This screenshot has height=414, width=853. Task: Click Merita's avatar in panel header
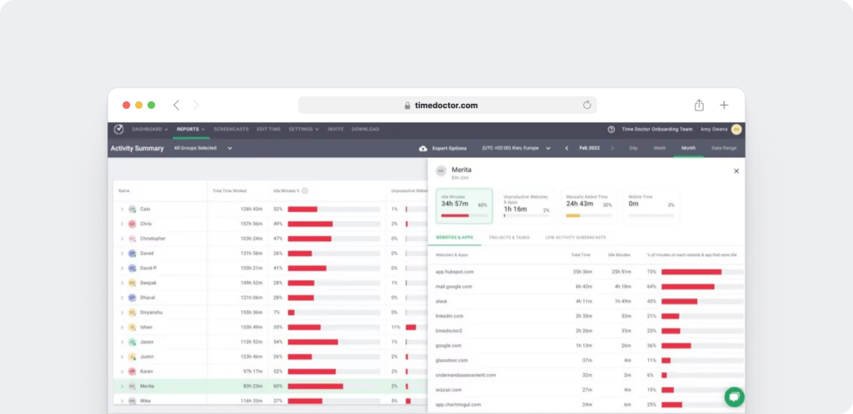point(441,171)
